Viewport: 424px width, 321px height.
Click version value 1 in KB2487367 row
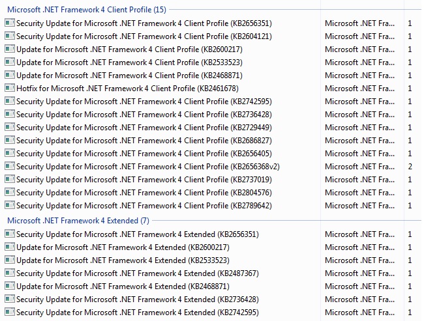410,273
